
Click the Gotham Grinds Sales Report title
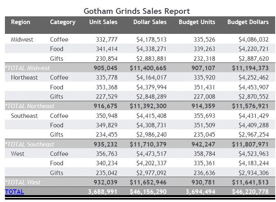137,11
